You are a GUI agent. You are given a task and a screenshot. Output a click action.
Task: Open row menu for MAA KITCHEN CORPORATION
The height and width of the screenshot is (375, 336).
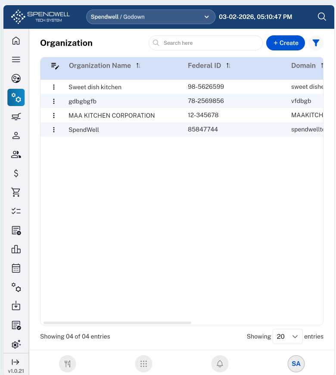click(x=54, y=116)
